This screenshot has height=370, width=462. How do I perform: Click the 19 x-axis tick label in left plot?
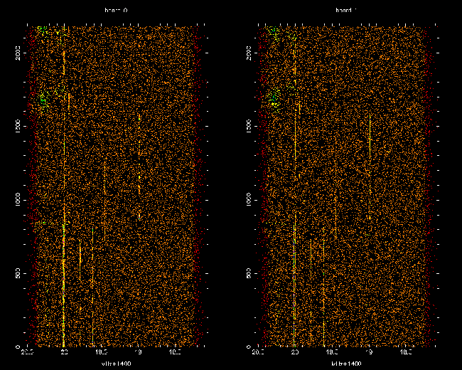pyautogui.click(x=138, y=351)
